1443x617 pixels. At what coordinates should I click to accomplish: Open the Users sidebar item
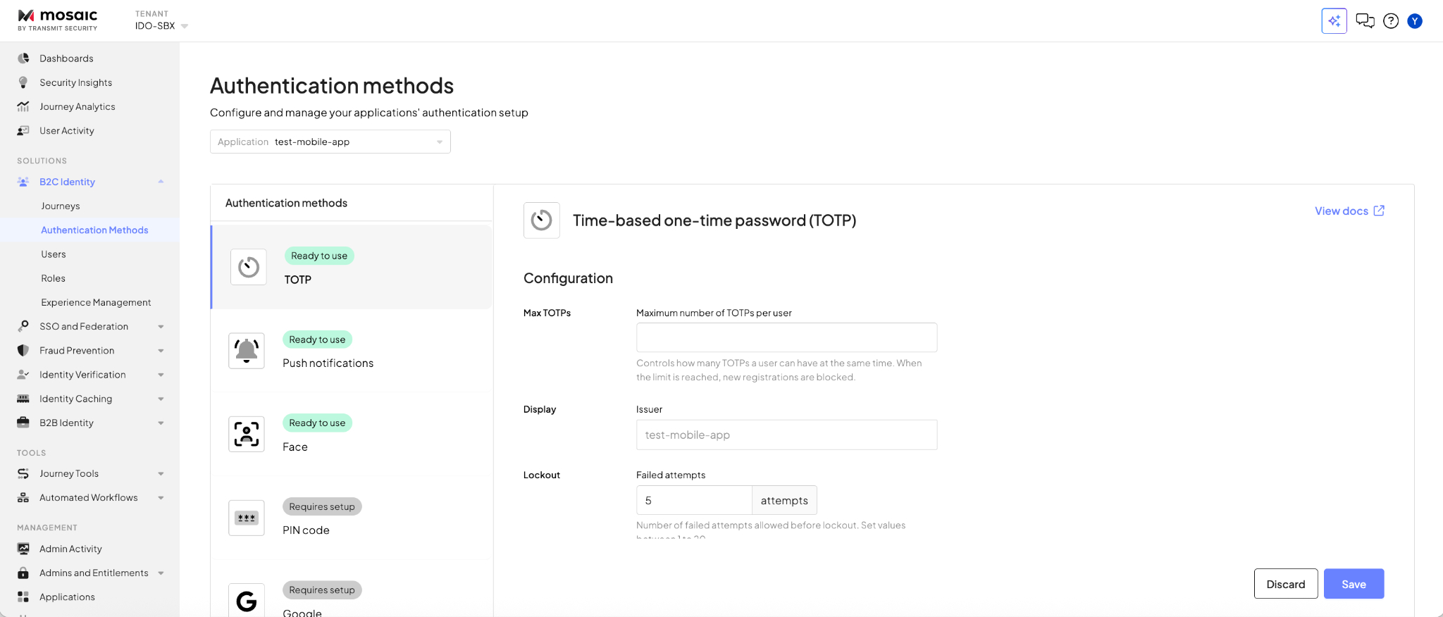(x=54, y=254)
